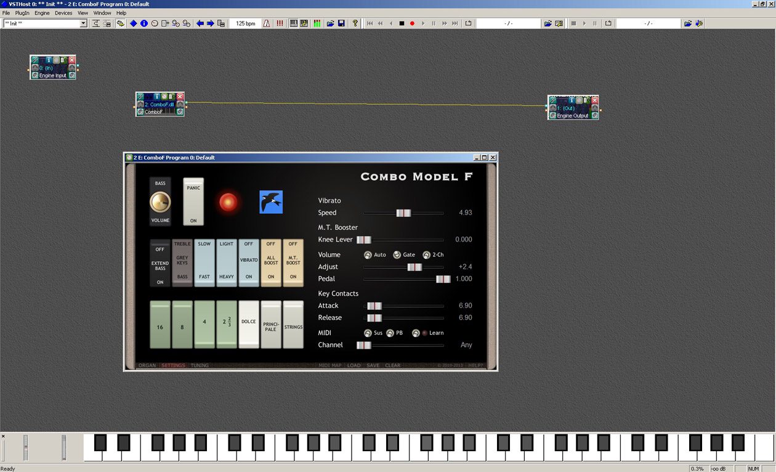Click the blue bird logo in ComboF
The image size is (776, 472).
(x=271, y=201)
